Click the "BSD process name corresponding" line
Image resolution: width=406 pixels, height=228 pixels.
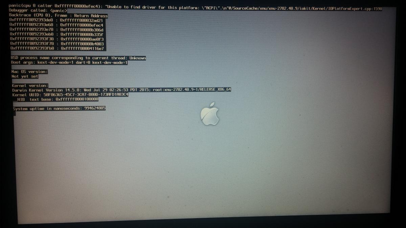78,58
